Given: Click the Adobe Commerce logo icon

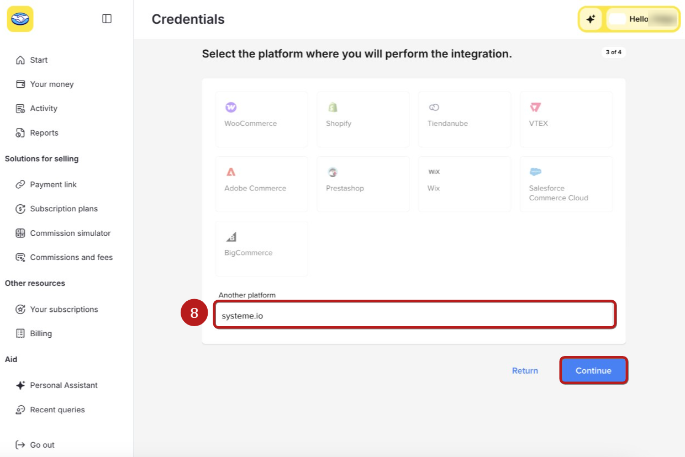Looking at the screenshot, I should pos(231,172).
